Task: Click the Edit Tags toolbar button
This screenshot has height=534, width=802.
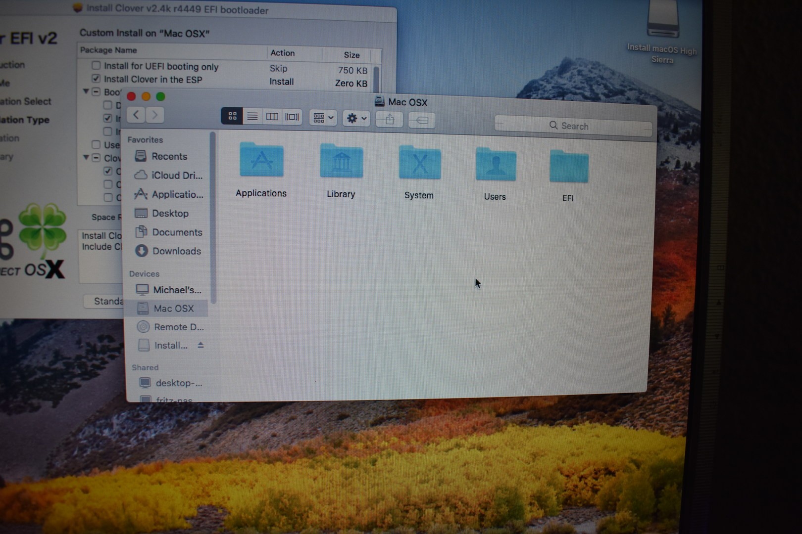Action: click(422, 120)
